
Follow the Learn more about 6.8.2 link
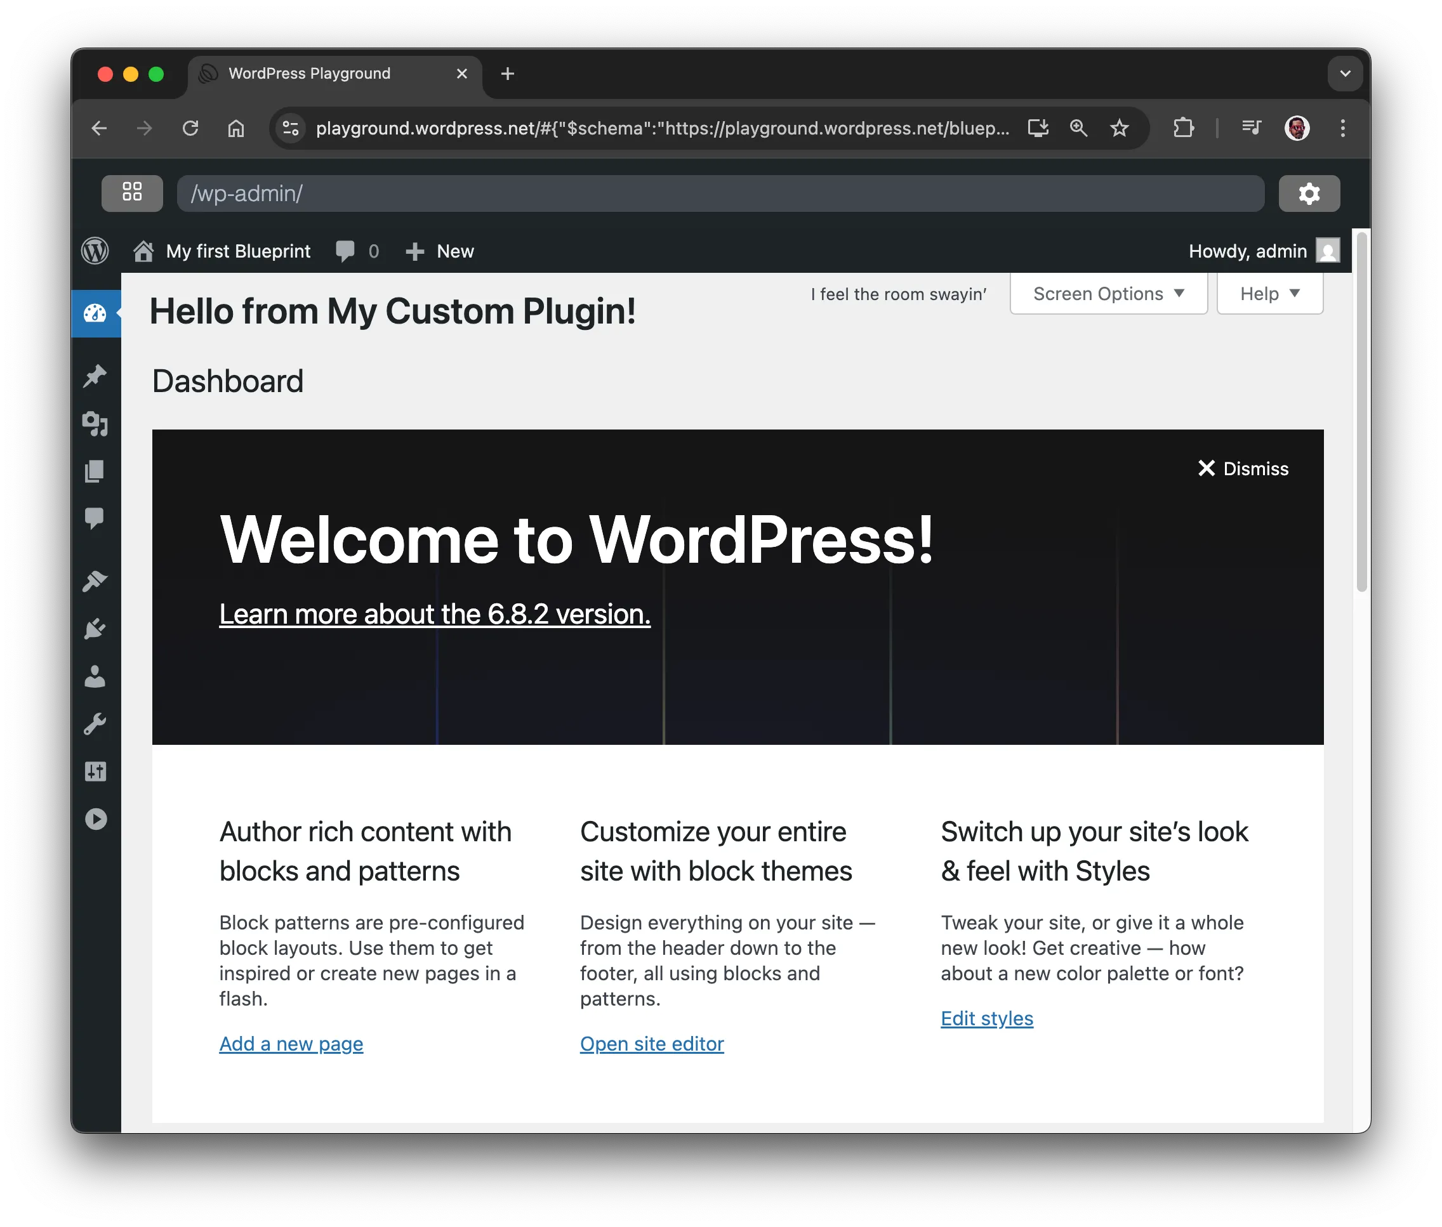[434, 613]
